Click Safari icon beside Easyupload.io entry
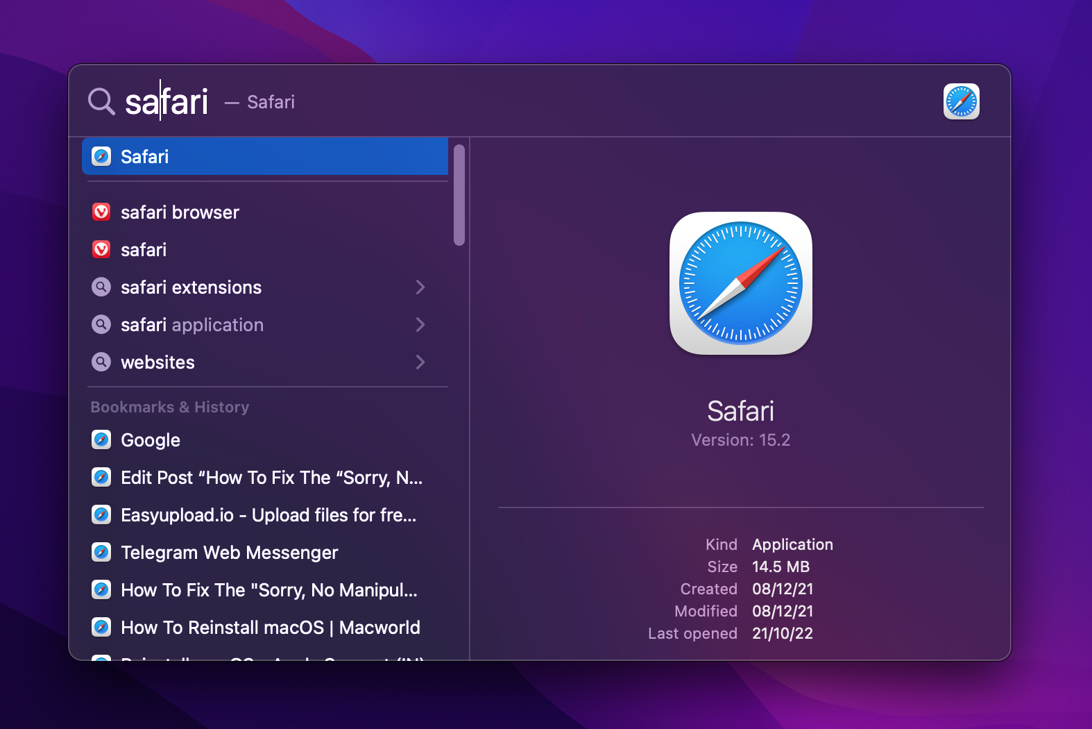1092x729 pixels. click(101, 514)
